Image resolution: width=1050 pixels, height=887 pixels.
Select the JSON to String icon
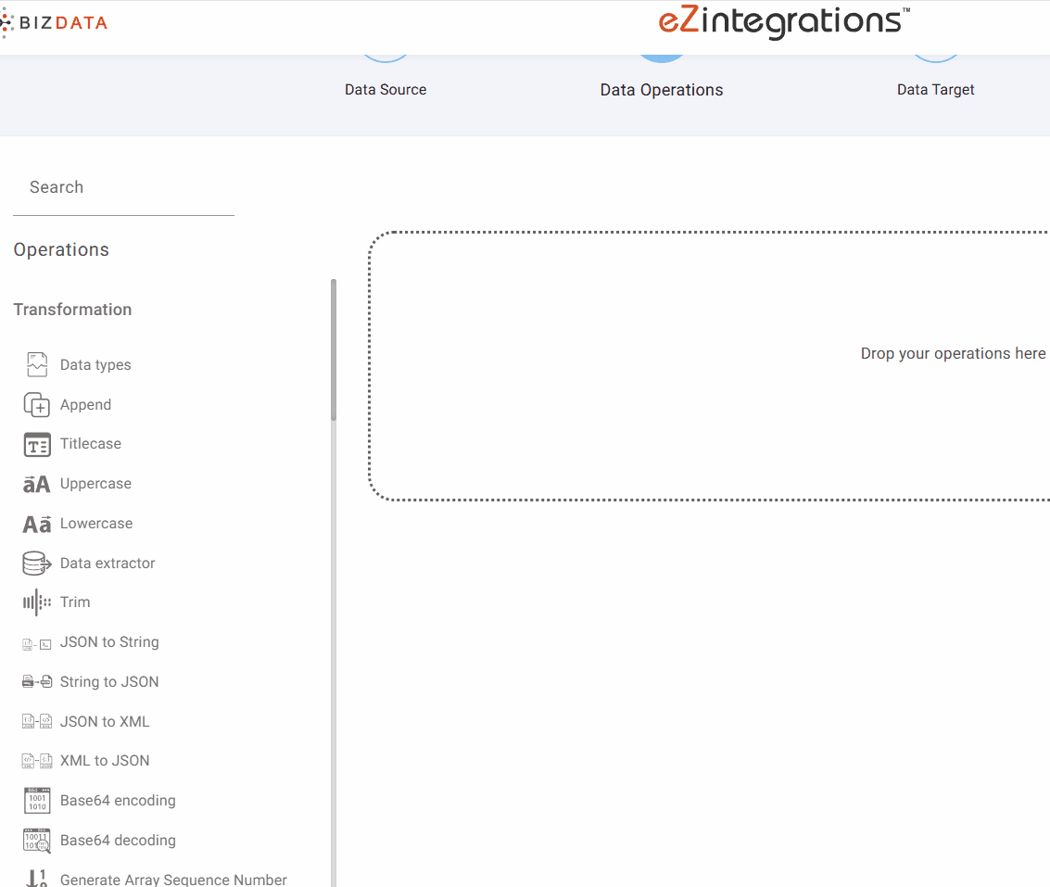(x=36, y=643)
